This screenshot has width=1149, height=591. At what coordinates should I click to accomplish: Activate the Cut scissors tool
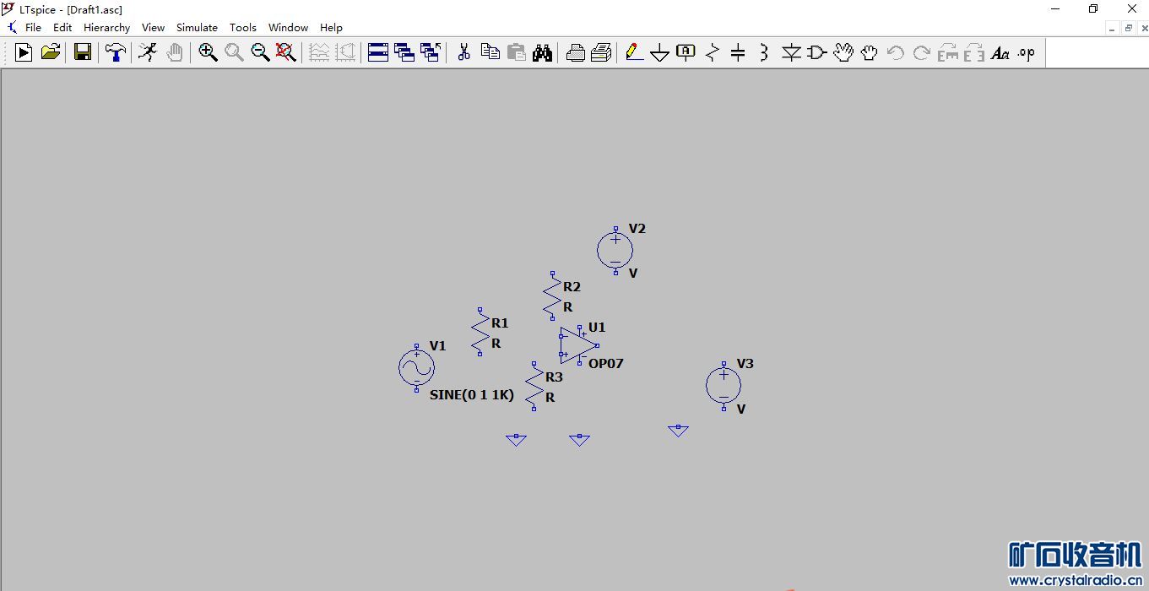(x=463, y=52)
